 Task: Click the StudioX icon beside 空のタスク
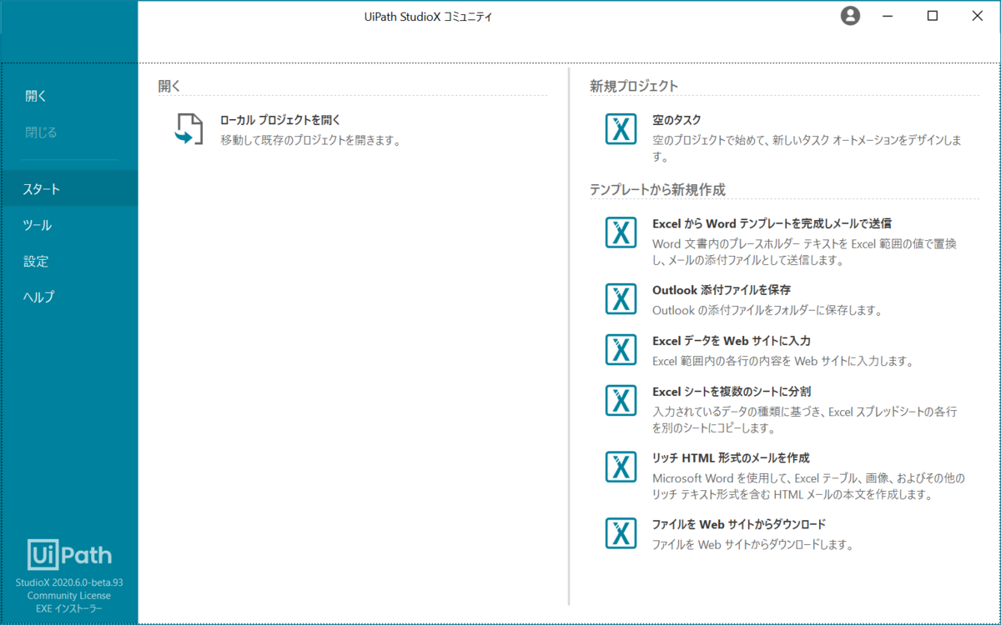click(621, 129)
